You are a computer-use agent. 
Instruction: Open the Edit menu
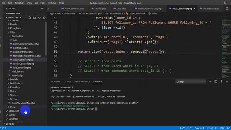click(x=10, y=3)
